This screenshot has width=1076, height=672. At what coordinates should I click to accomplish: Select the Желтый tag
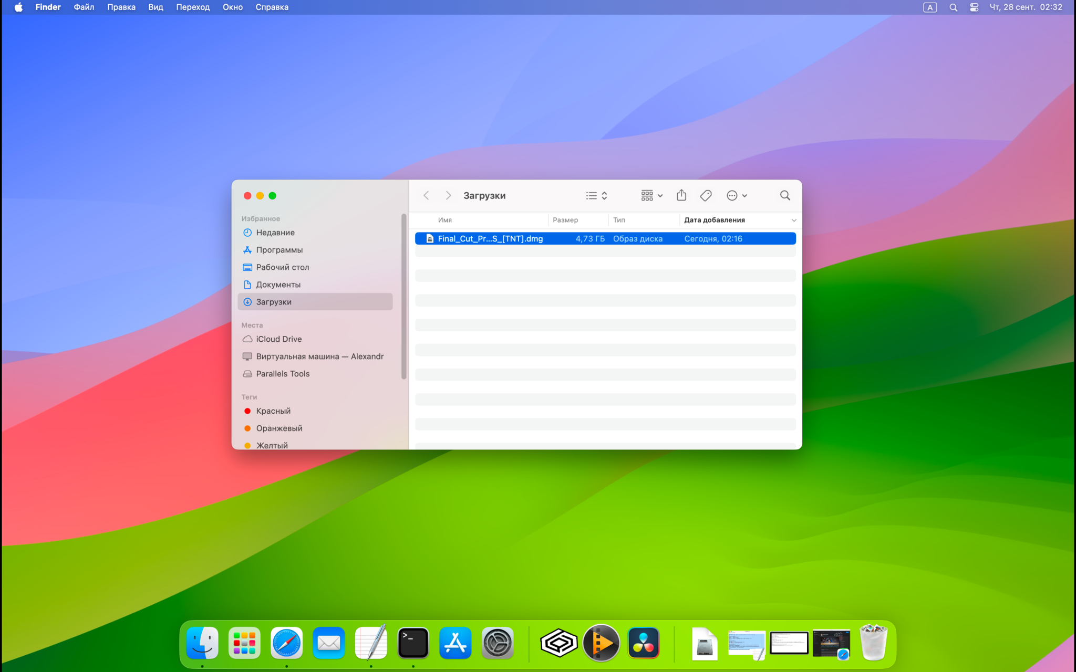[x=315, y=445]
